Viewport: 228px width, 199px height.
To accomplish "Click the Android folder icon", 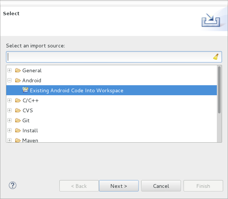I will pyautogui.click(x=18, y=80).
